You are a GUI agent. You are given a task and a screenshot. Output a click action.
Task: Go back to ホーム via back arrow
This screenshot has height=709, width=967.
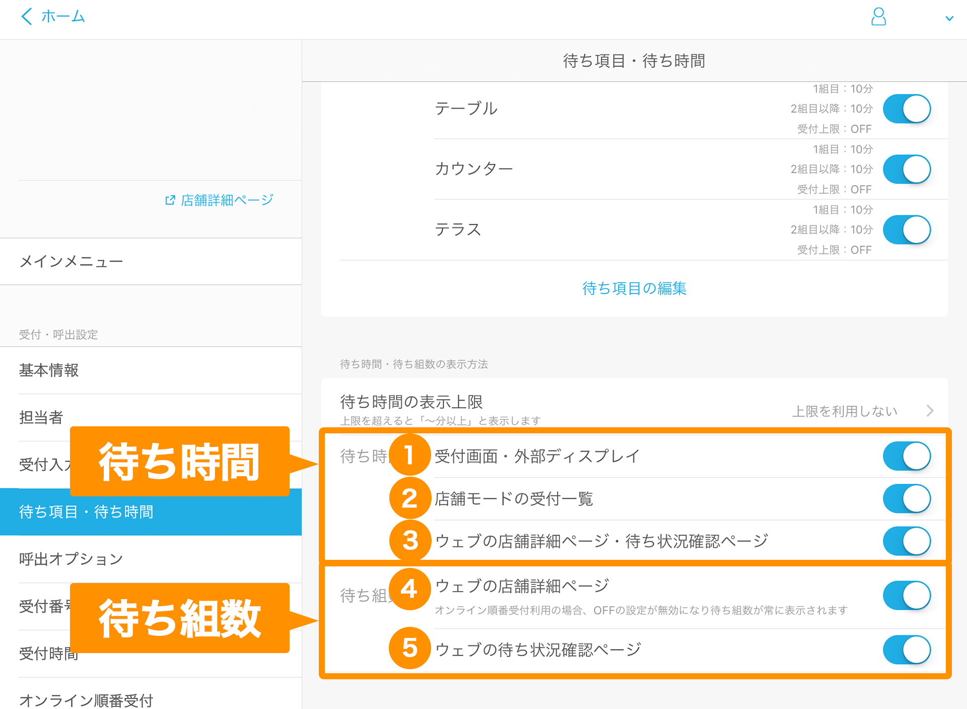(27, 17)
